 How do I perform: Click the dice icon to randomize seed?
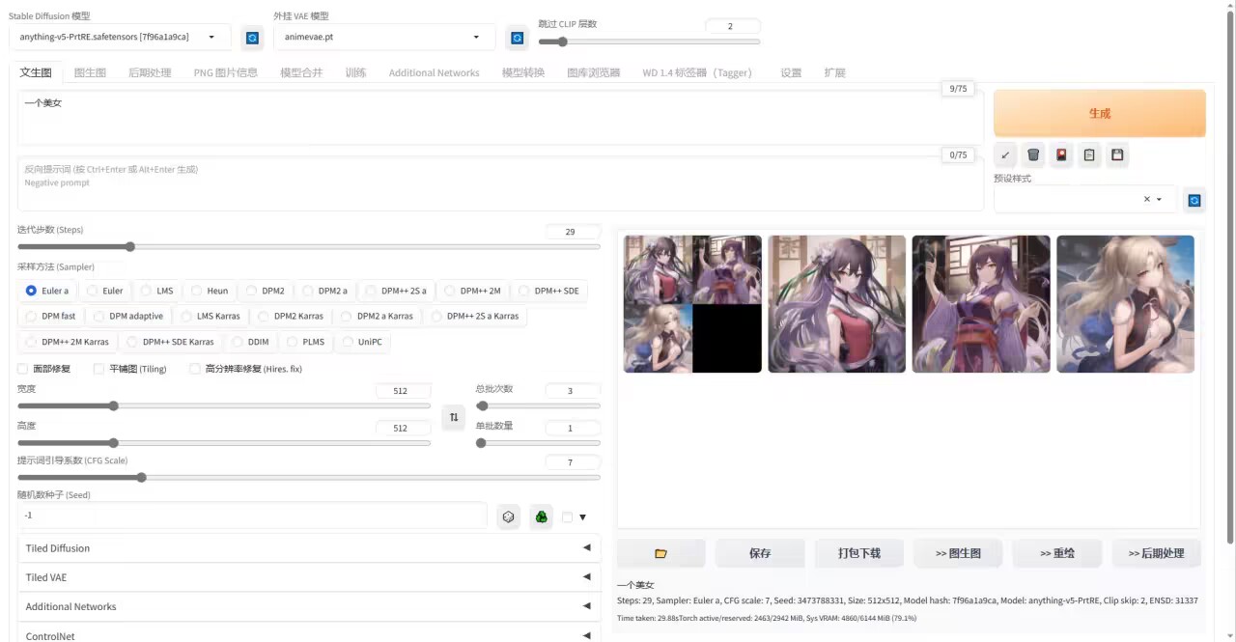[509, 516]
